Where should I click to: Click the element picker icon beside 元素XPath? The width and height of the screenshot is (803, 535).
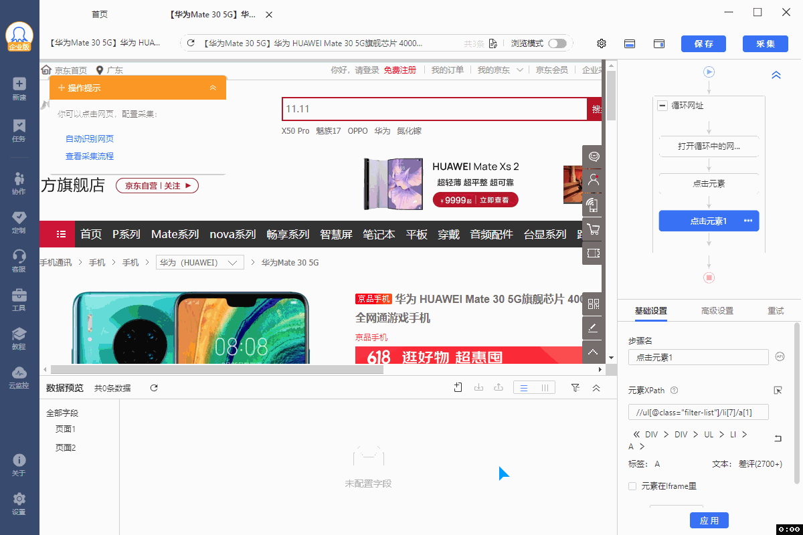click(778, 390)
